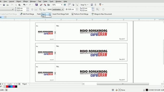Toggle the All pages button
Screen dimensions: 164x92
[x=40, y=9]
